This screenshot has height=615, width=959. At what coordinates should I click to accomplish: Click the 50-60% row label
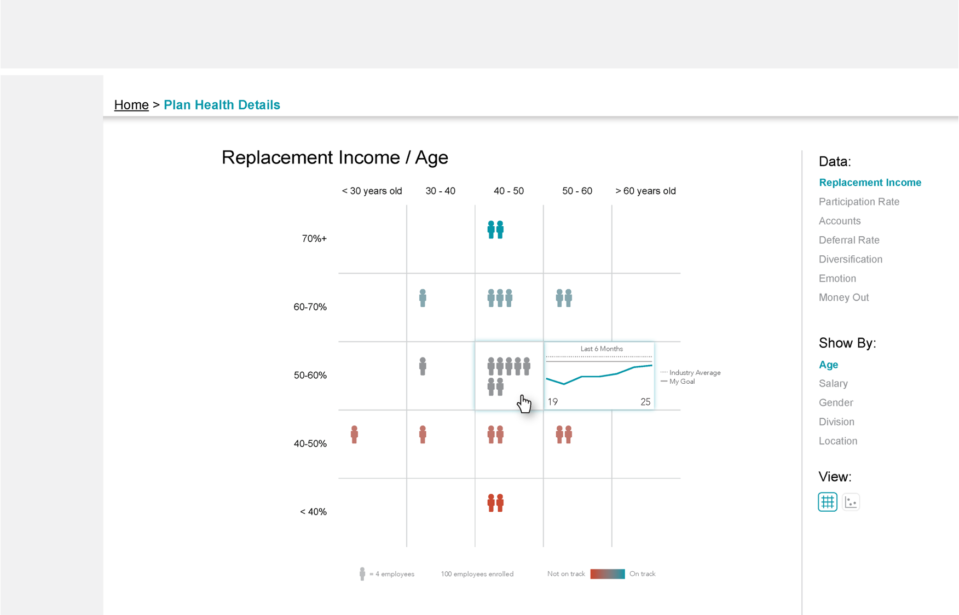point(310,375)
